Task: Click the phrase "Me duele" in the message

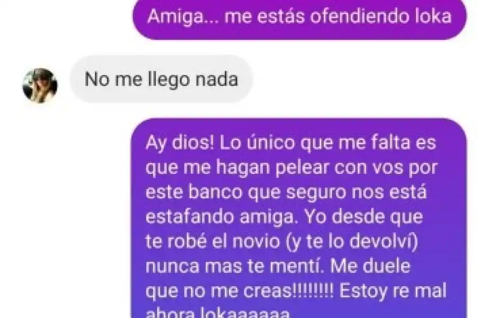Action: (370, 266)
